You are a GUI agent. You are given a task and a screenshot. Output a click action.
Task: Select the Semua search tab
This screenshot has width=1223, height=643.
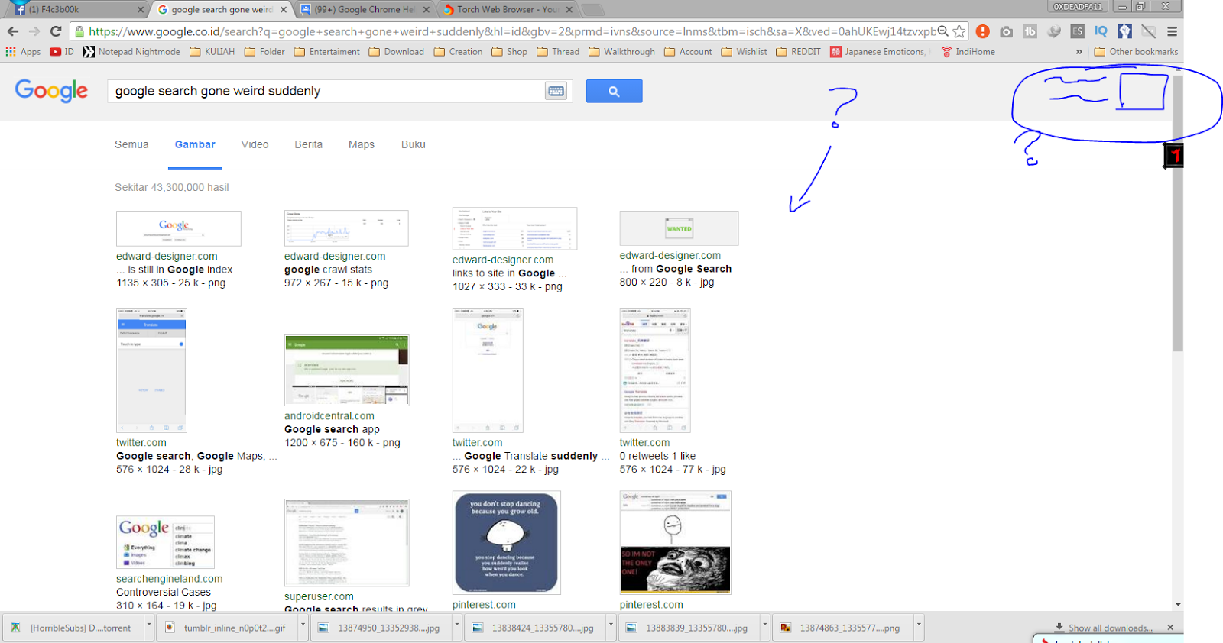coord(131,144)
